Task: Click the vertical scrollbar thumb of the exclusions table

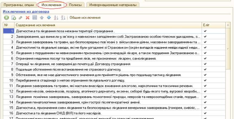Action: 228,49
